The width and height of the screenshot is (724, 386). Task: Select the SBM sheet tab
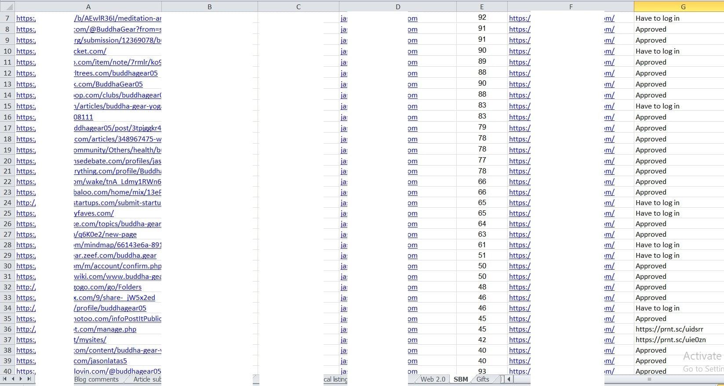point(461,379)
